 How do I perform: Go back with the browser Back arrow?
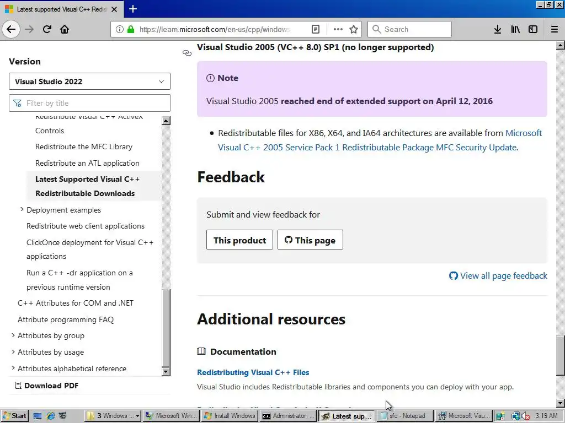pyautogui.click(x=11, y=29)
